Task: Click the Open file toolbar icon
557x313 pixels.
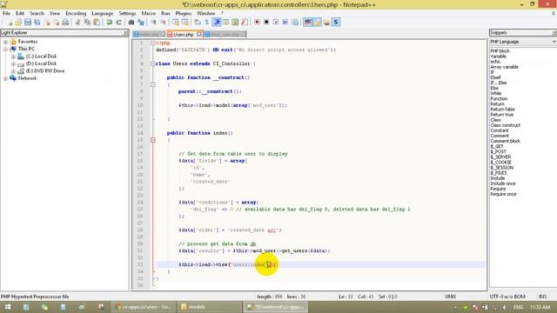Action: click(x=18, y=23)
